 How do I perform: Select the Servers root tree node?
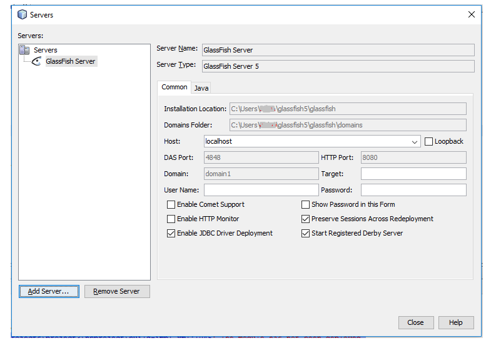(46, 50)
